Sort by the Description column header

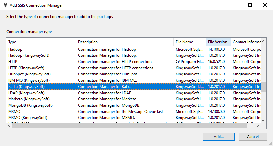(x=125, y=42)
